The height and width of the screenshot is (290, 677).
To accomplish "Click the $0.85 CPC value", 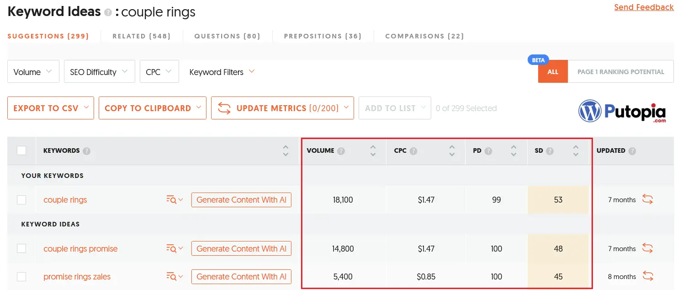I will 426,277.
